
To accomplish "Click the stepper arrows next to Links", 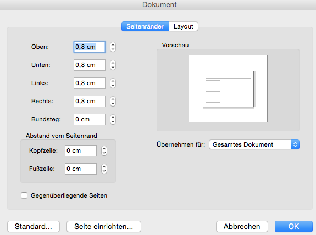I will pyautogui.click(x=113, y=83).
